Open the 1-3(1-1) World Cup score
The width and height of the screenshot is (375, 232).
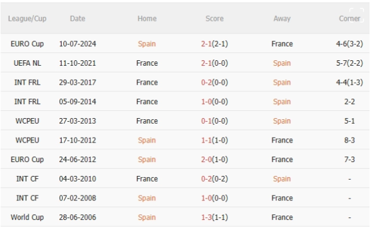click(215, 217)
